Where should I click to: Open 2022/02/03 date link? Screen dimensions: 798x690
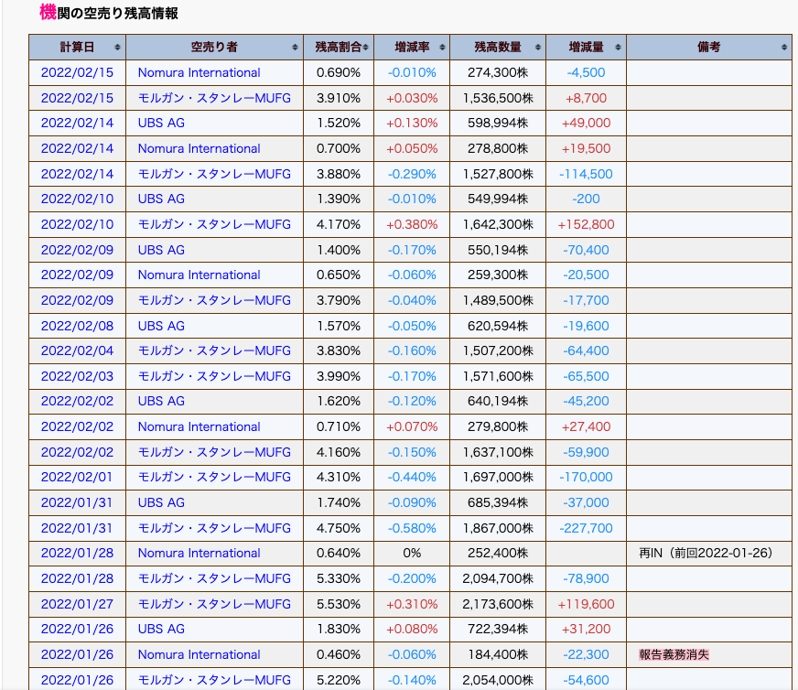tap(78, 376)
